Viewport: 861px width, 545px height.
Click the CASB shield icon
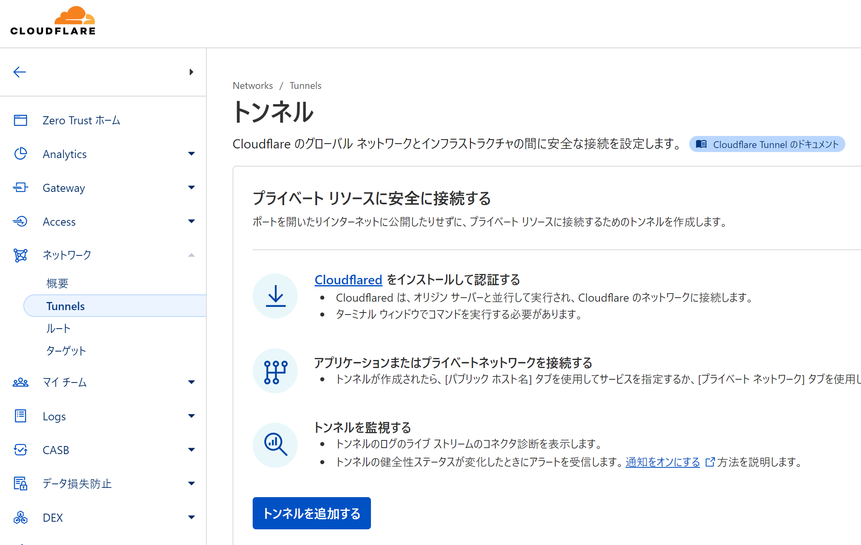click(21, 450)
